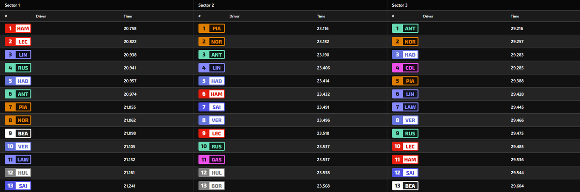The width and height of the screenshot is (580, 192).
Task: Click the 23.116 time value
Action: coord(323,29)
